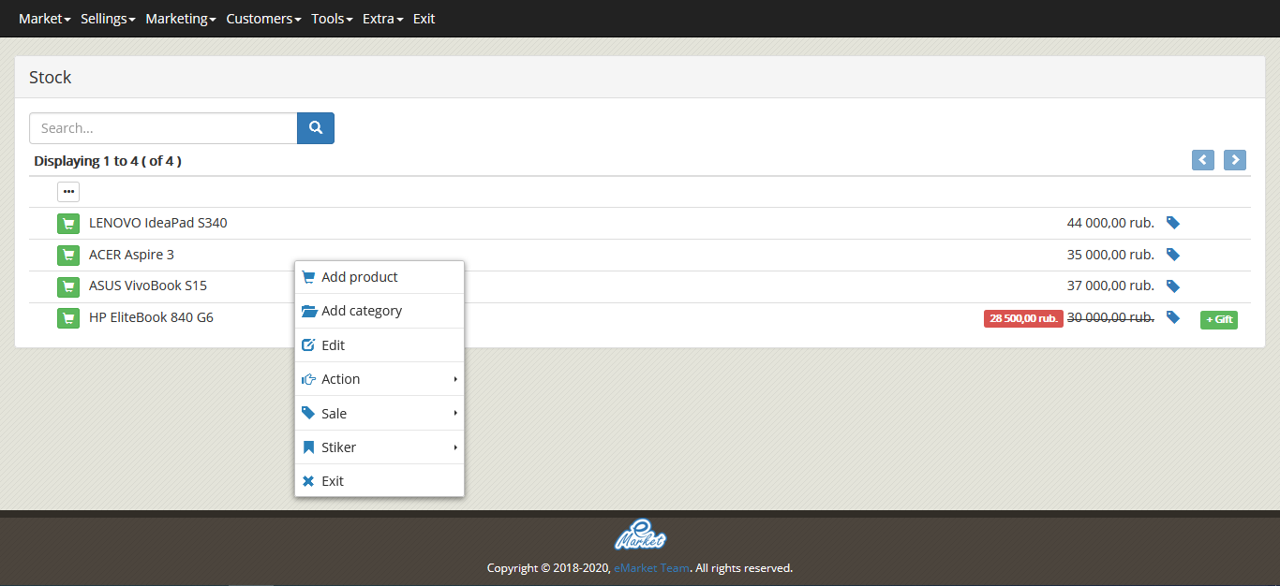This screenshot has width=1280, height=586.
Task: Click the 44 000,00 rub. price
Action: (x=1110, y=223)
